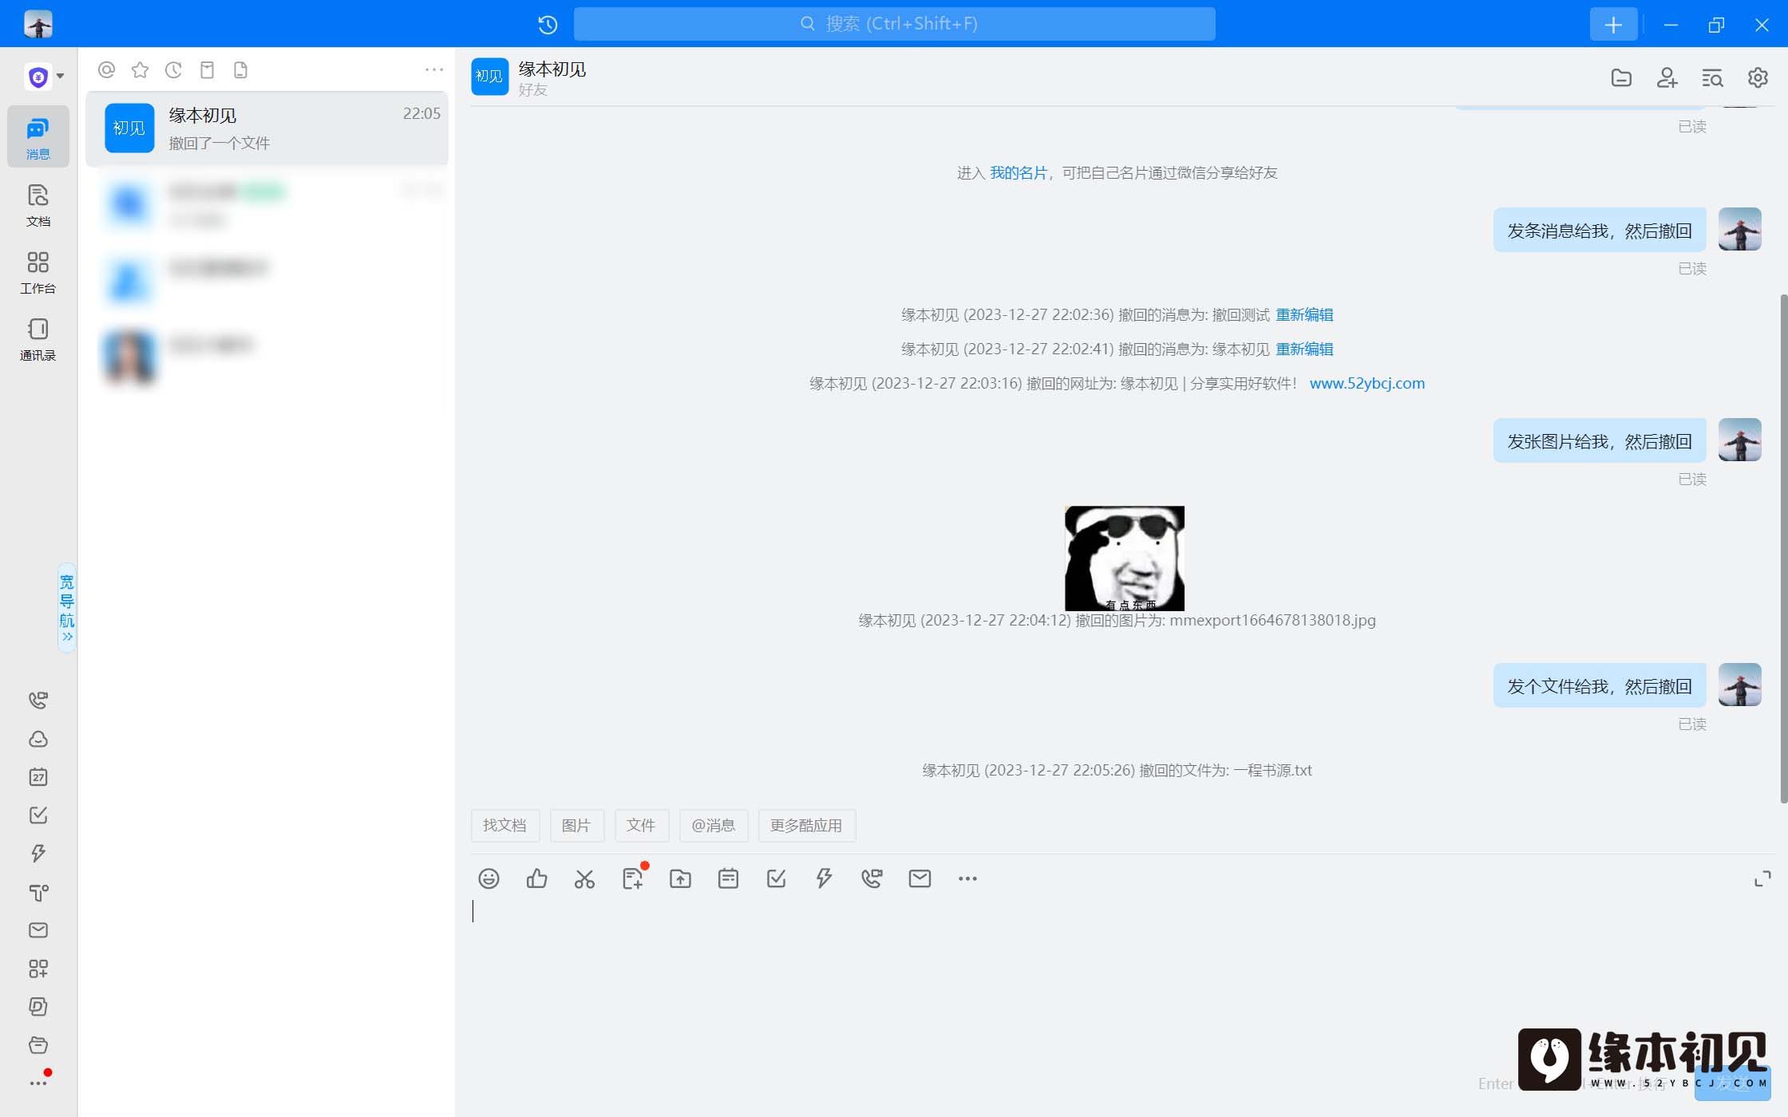Open conversation list more options
This screenshot has width=1788, height=1117.
point(433,70)
